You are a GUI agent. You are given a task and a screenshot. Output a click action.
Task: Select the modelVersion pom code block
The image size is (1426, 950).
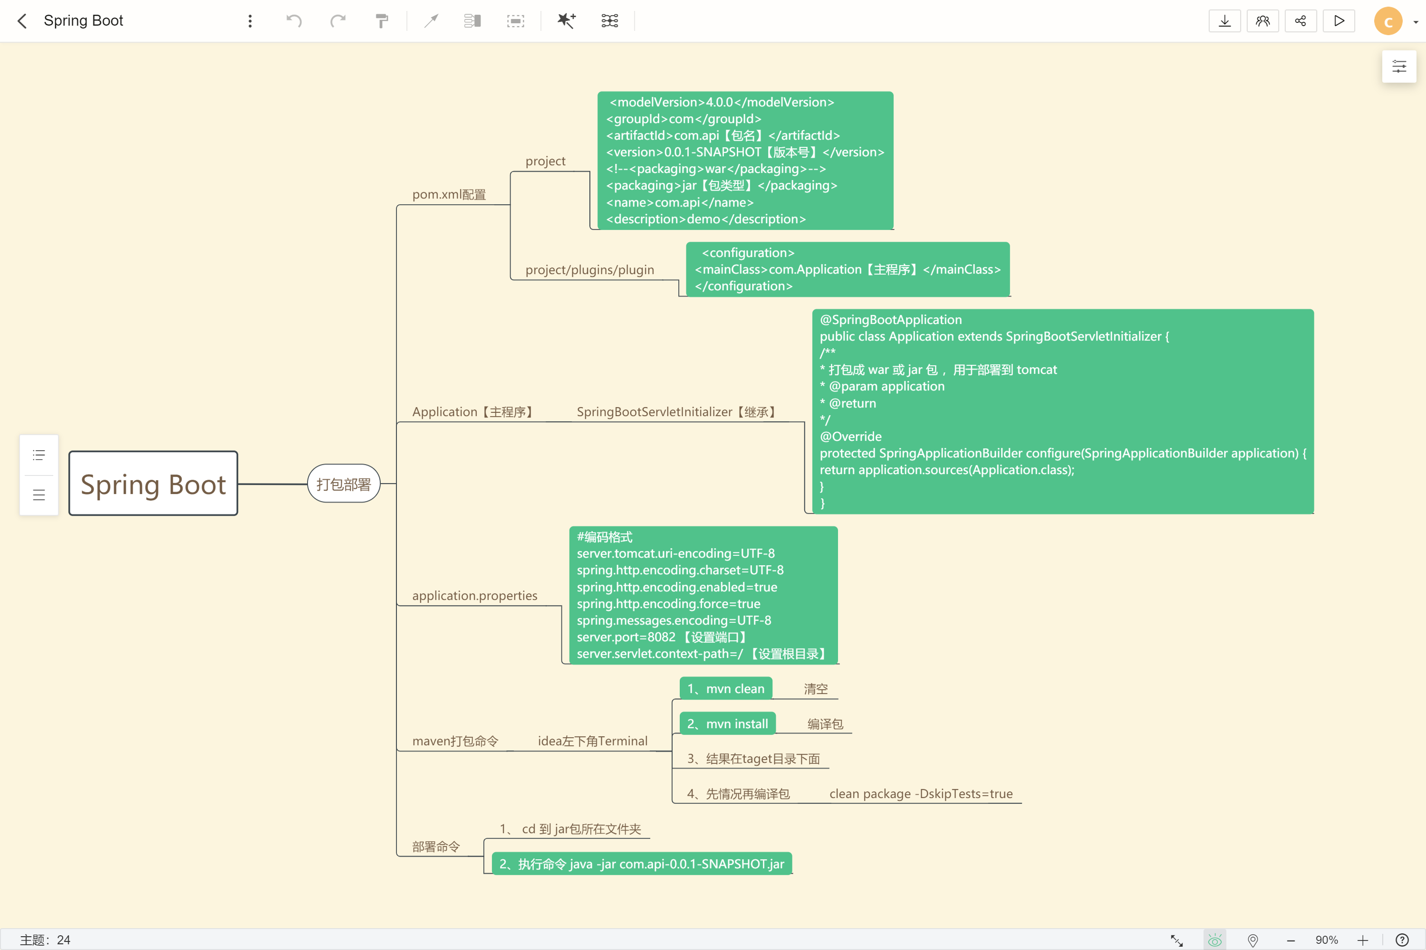point(745,161)
